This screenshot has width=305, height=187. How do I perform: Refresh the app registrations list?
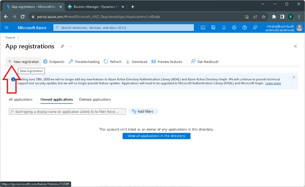(113, 62)
